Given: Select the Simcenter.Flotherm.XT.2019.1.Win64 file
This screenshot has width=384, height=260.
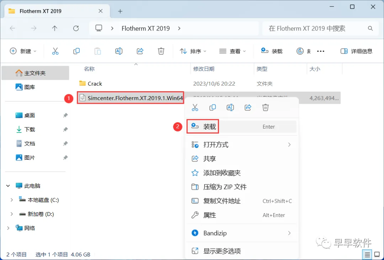Looking at the screenshot, I should 131,98.
